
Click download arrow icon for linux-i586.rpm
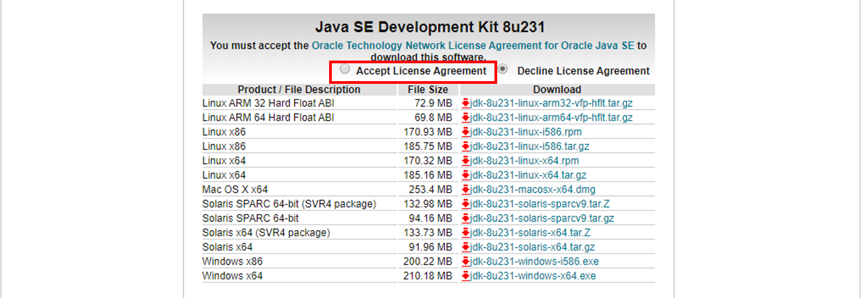coord(465,132)
